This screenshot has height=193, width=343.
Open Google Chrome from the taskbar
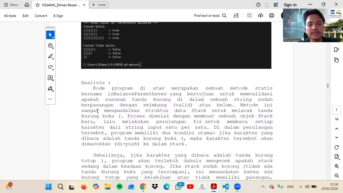[143, 187]
